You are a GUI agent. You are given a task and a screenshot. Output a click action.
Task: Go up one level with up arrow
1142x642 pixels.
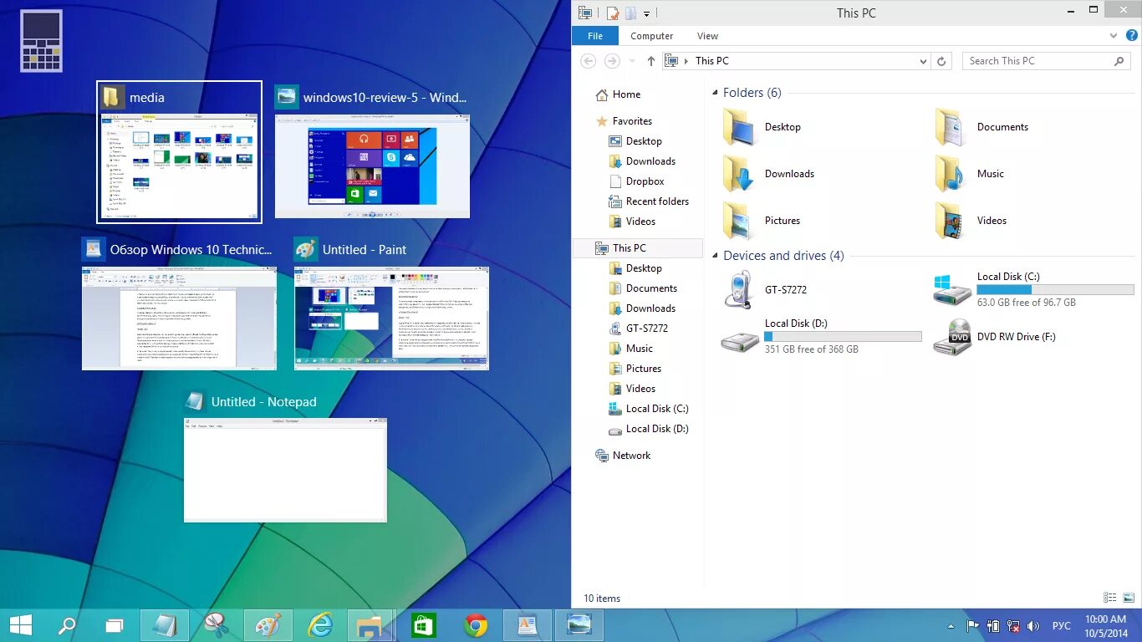click(x=651, y=61)
